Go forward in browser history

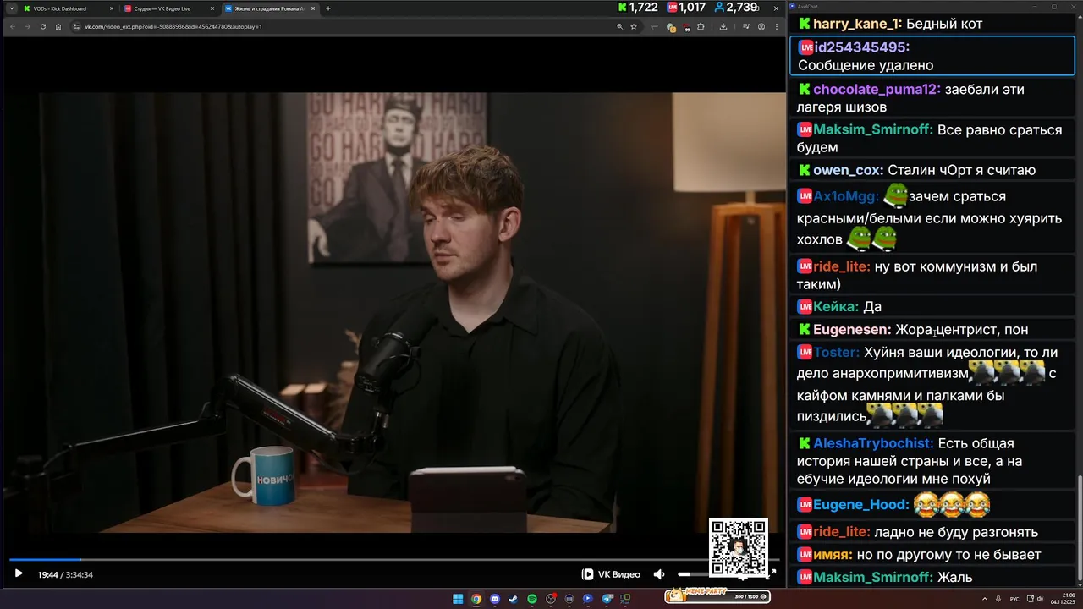click(27, 26)
